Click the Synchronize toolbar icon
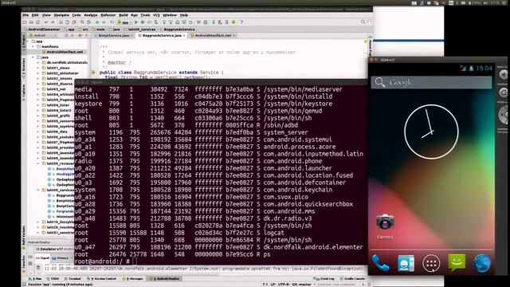The image size is (510, 287). (37, 22)
